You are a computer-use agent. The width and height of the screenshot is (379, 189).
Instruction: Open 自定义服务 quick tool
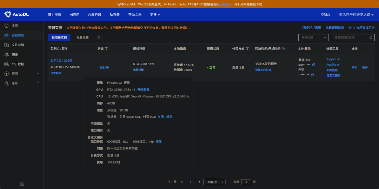333,75
